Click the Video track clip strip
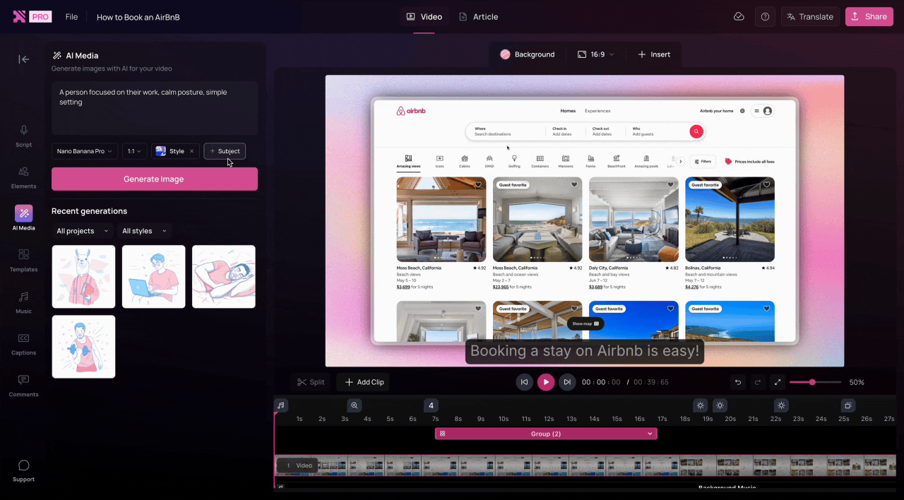The width and height of the screenshot is (904, 500). click(585, 465)
